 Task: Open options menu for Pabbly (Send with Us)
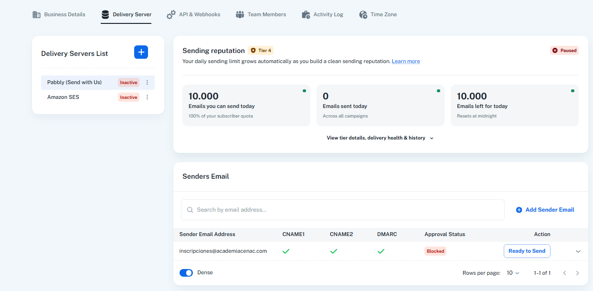pos(147,82)
